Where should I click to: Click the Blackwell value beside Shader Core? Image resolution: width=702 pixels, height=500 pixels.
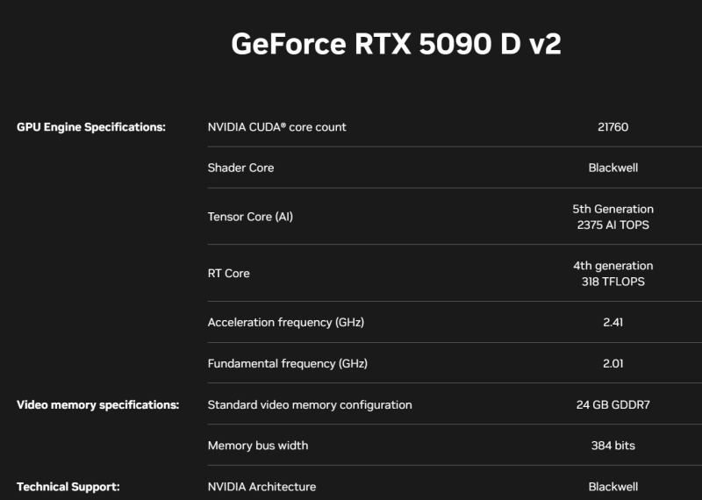pyautogui.click(x=612, y=168)
